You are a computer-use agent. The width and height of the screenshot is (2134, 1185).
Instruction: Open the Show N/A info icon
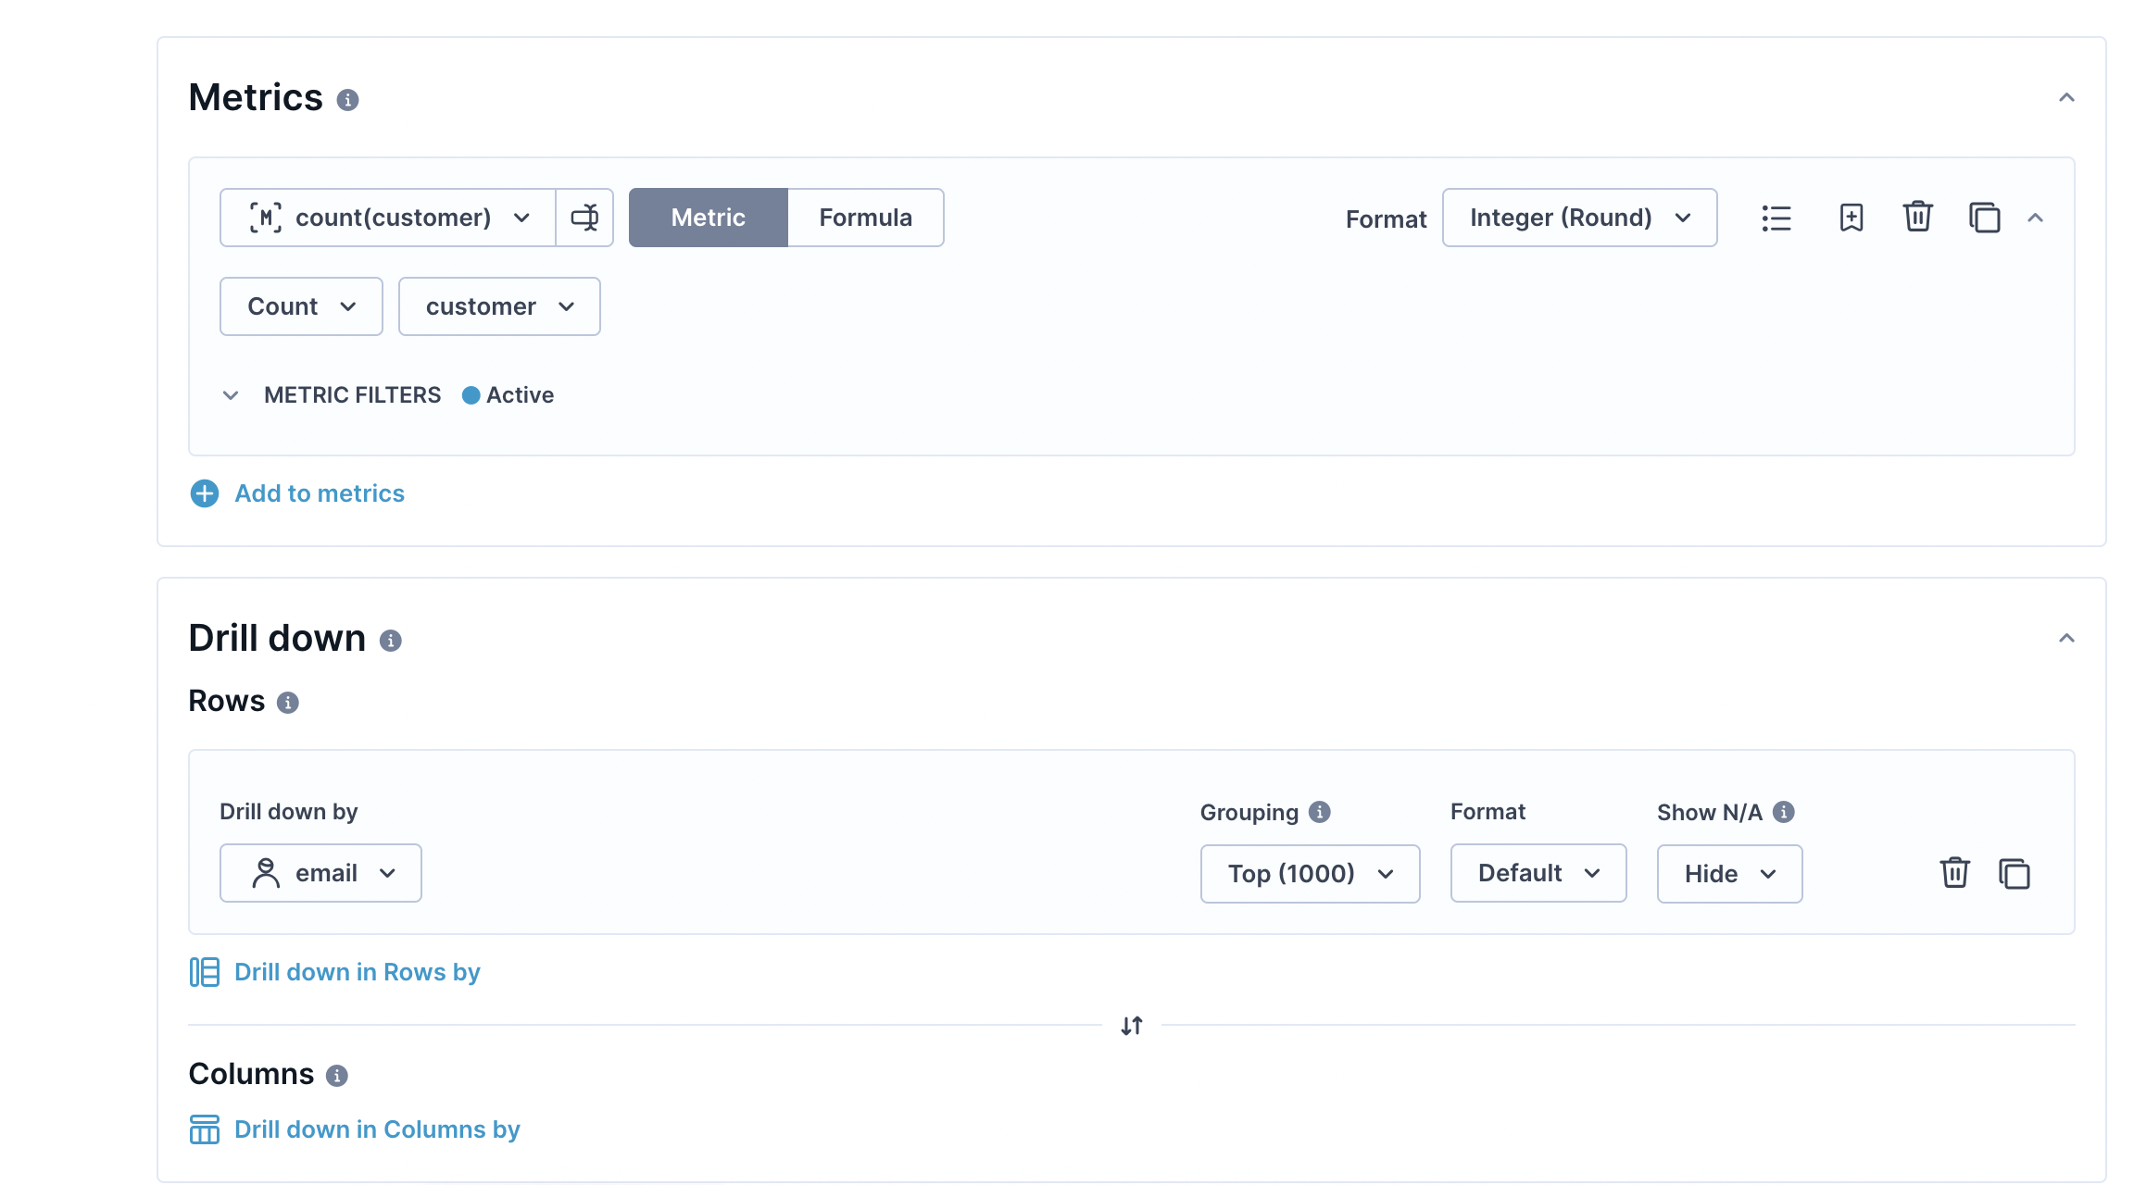click(1784, 812)
